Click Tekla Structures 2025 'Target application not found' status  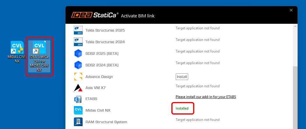tap(198, 28)
